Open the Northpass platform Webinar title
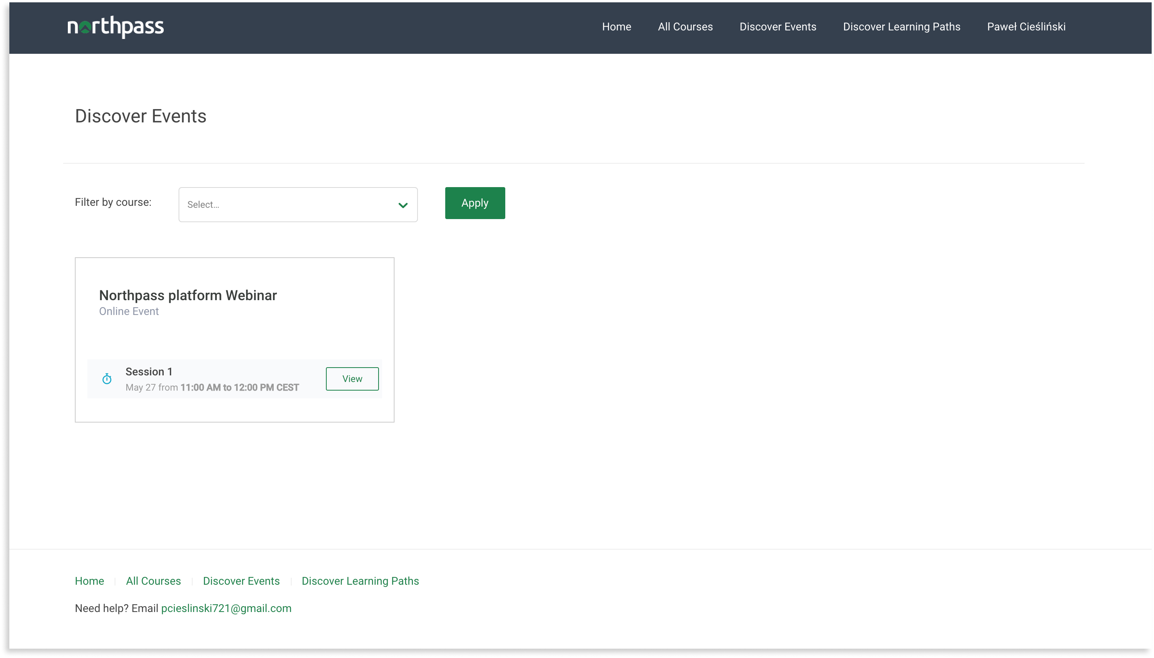Image resolution: width=1154 pixels, height=658 pixels. (x=188, y=295)
